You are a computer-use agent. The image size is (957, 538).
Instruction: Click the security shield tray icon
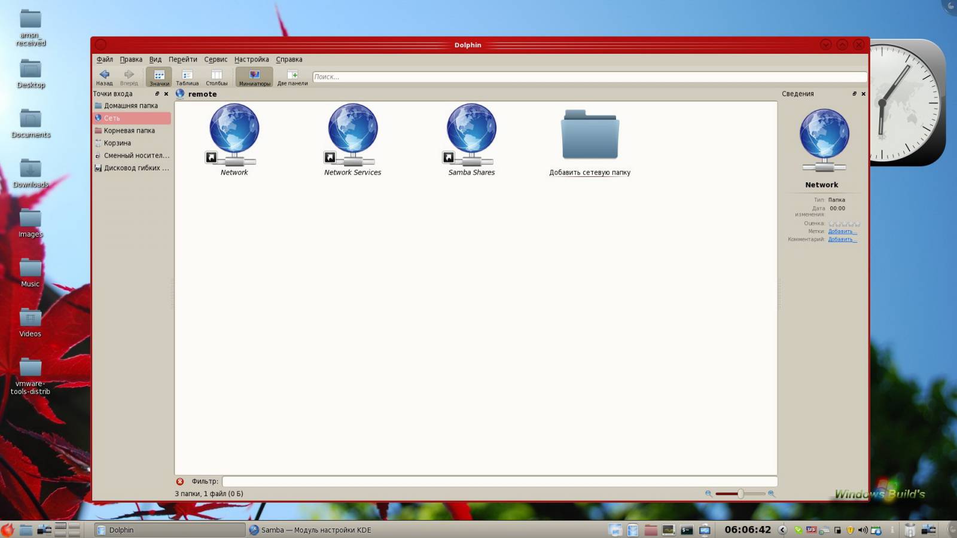[850, 530]
